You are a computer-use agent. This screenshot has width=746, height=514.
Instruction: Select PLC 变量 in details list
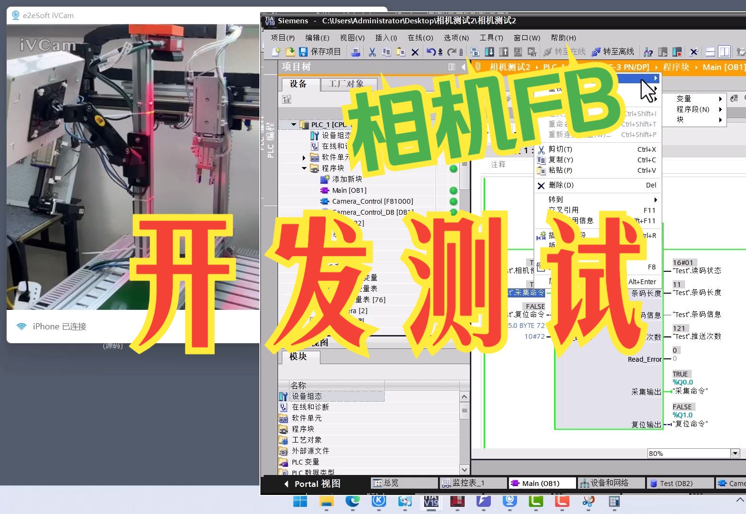[305, 462]
